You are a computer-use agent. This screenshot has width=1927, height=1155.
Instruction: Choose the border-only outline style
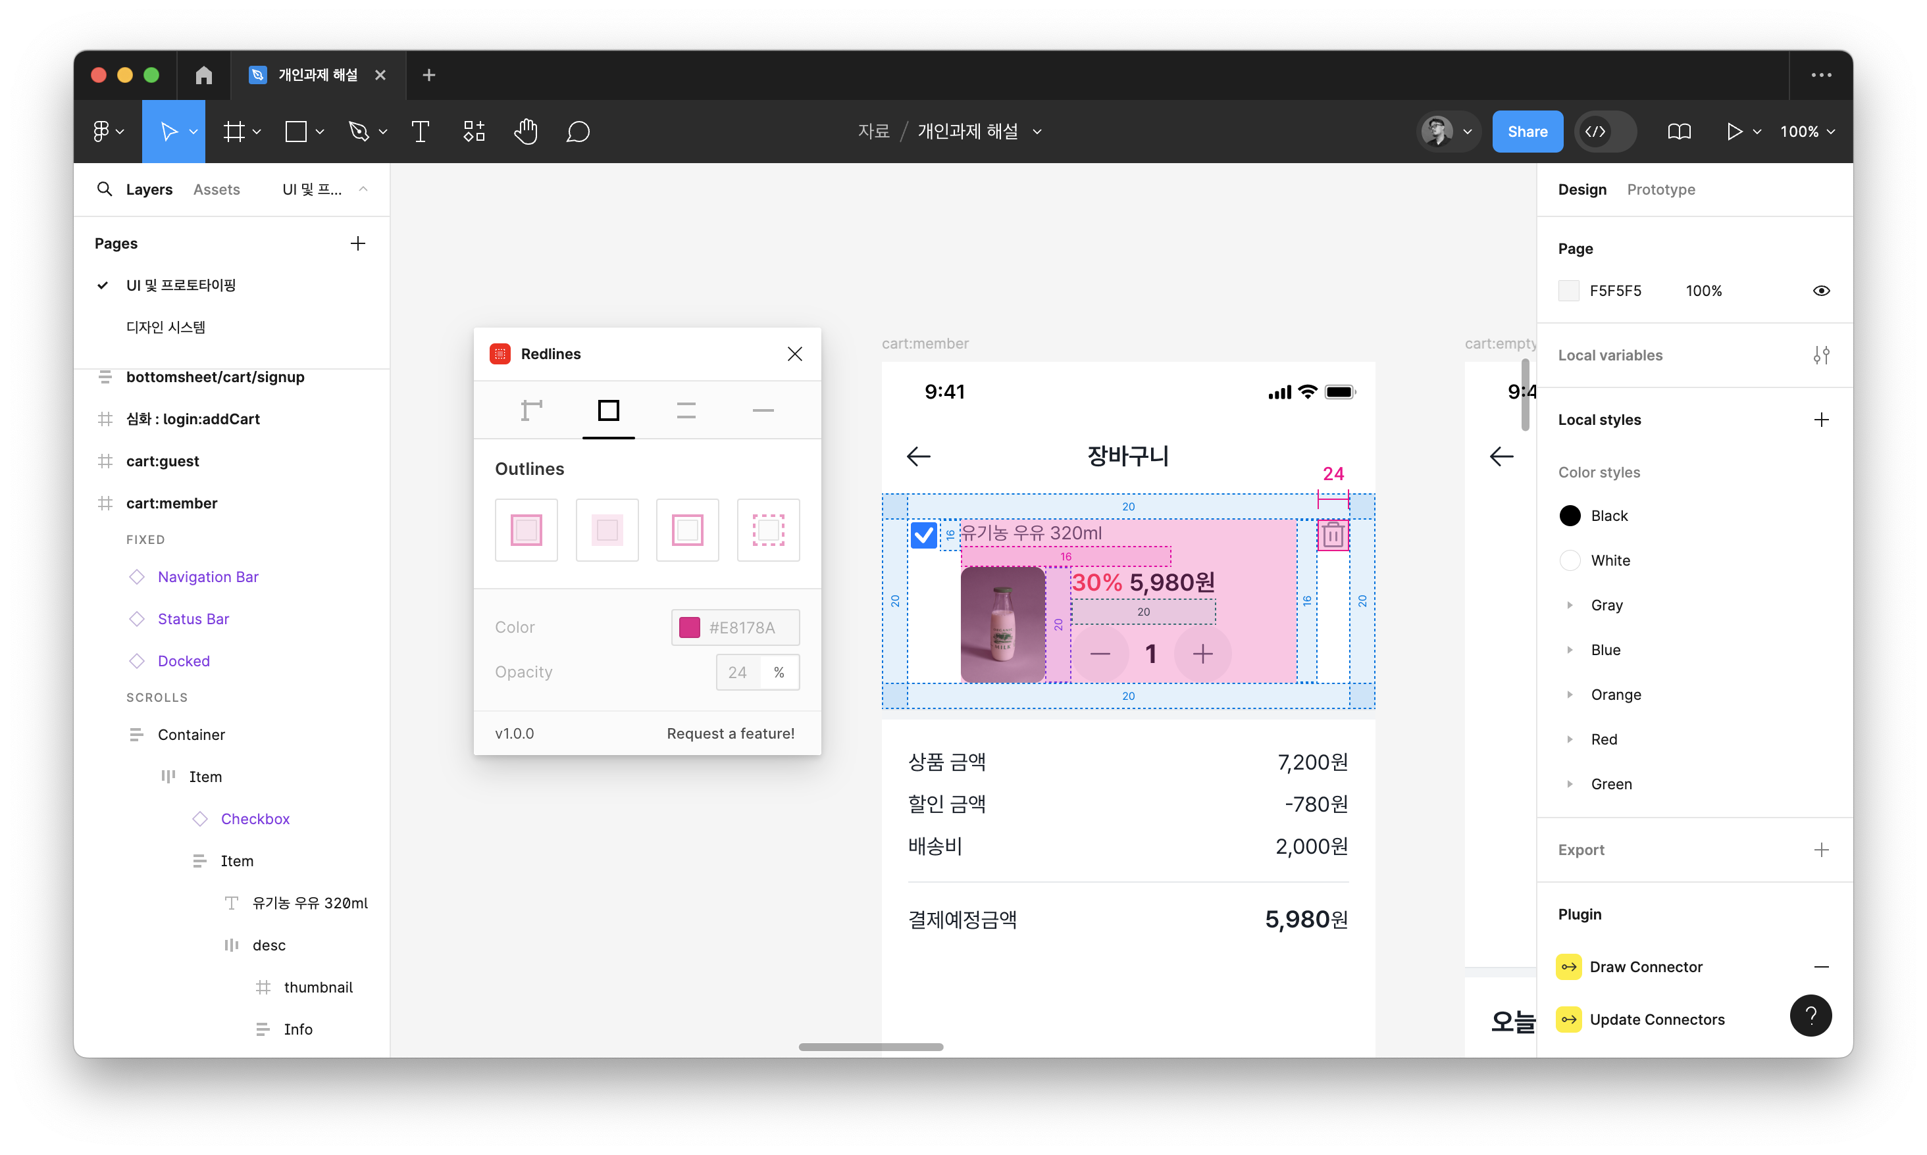coord(688,530)
